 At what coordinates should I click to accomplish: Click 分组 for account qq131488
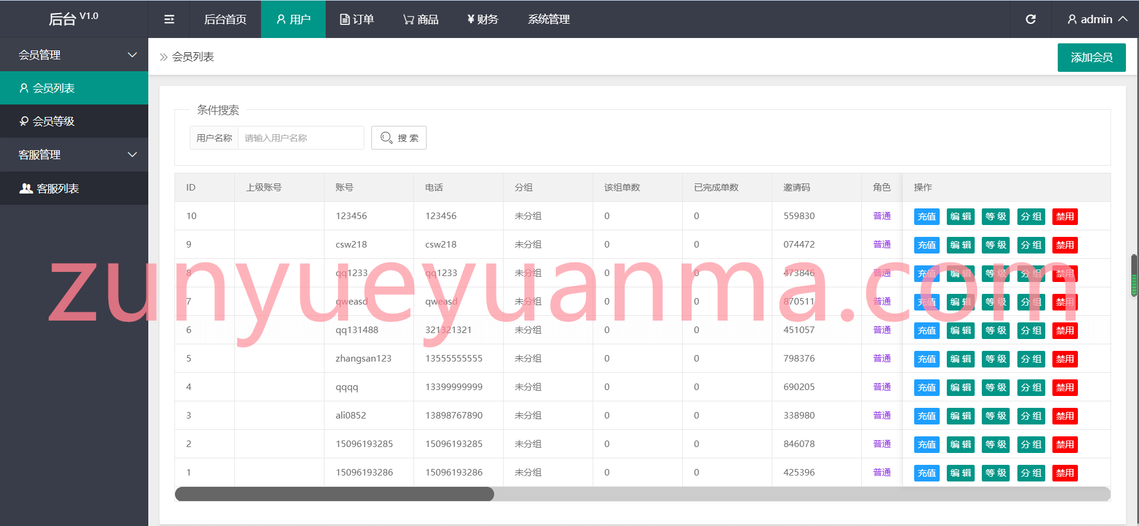click(x=1031, y=331)
